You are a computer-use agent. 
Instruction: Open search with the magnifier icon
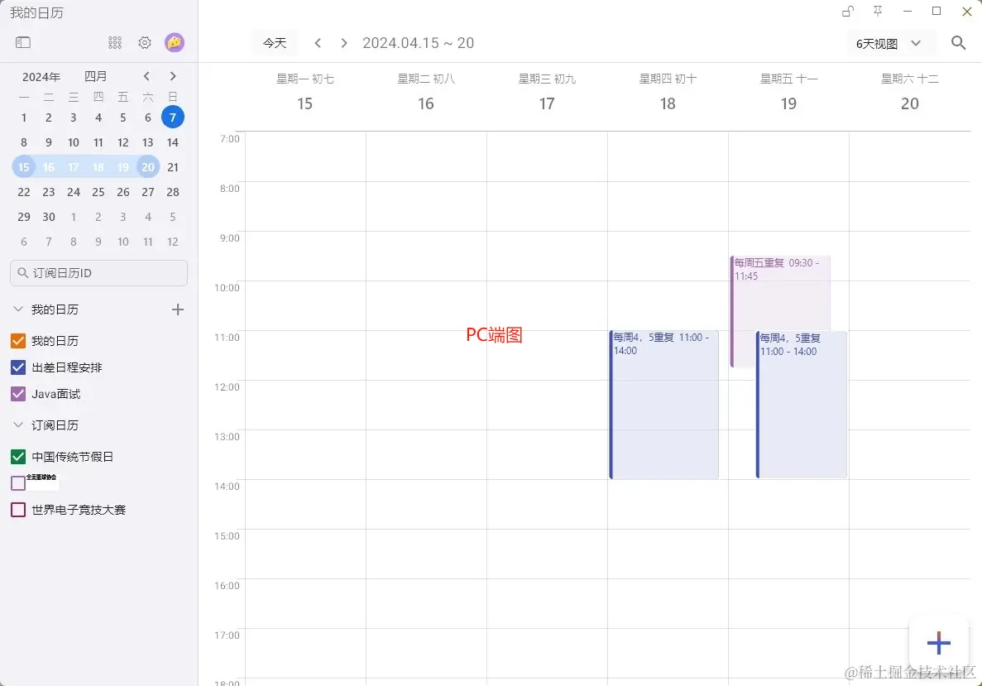pos(958,42)
